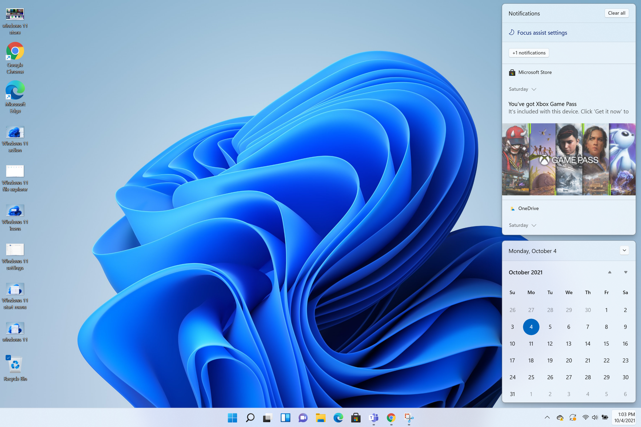Show hidden tray icons with the chevron

pyautogui.click(x=547, y=417)
